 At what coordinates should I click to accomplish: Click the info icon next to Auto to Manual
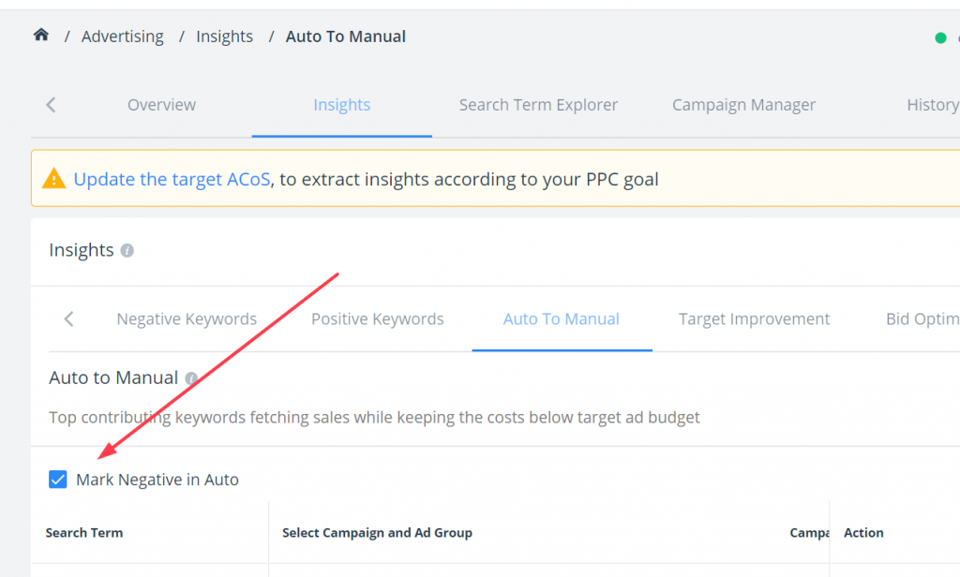click(191, 378)
